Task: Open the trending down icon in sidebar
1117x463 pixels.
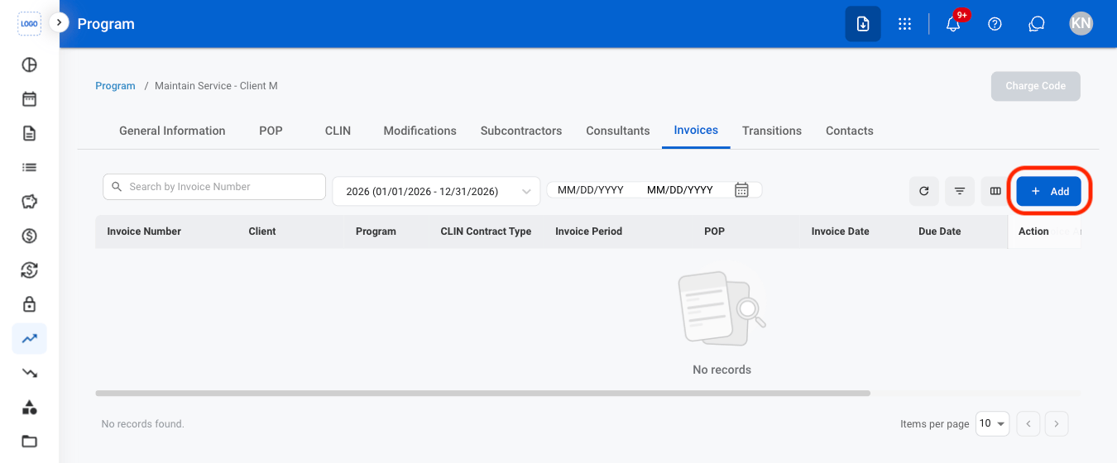Action: [x=29, y=373]
